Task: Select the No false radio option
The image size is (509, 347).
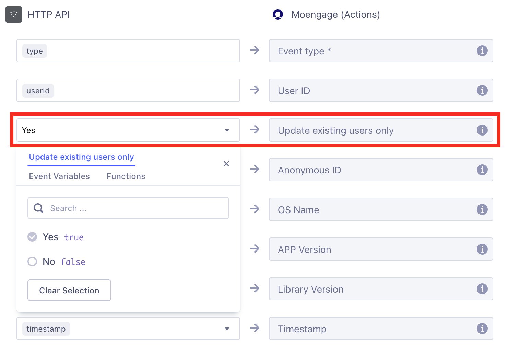Action: 32,261
